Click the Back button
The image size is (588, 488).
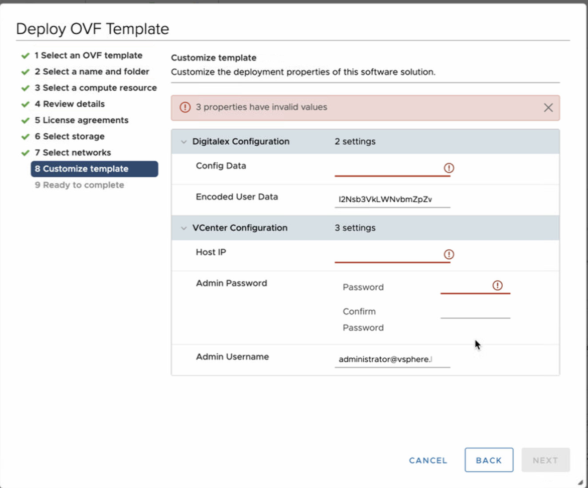[489, 460]
